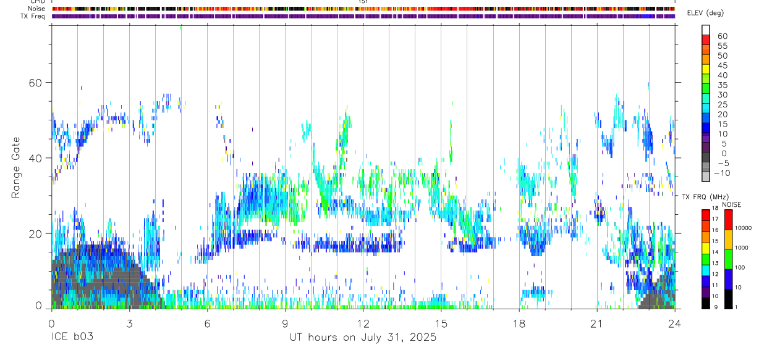Click the 'UT hours on July 31, 2025' label

[363, 338]
